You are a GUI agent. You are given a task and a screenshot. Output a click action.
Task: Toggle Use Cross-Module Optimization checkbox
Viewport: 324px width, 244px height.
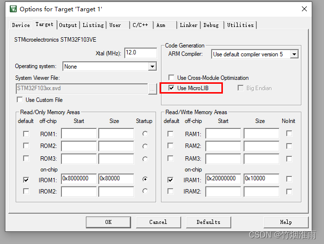tap(171, 77)
